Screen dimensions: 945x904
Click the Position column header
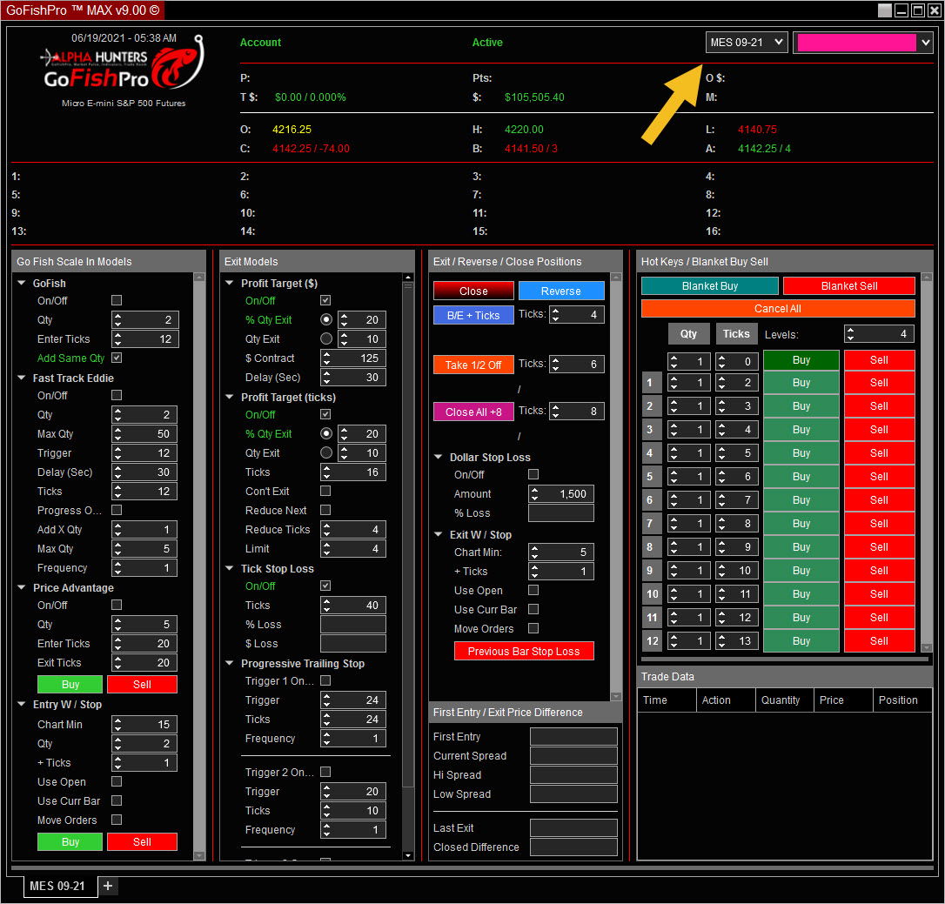[902, 700]
